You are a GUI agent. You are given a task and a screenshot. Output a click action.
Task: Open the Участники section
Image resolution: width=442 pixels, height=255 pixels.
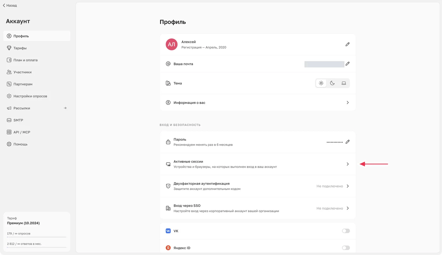37,72
